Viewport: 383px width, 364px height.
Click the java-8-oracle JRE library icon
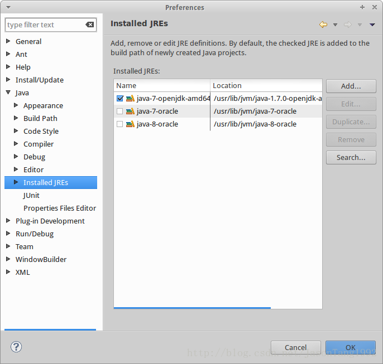130,124
